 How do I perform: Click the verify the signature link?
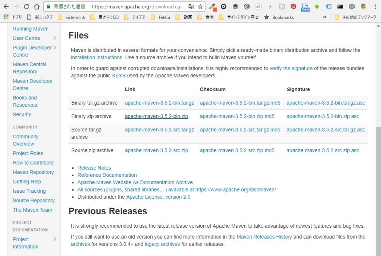pyautogui.click(x=291, y=68)
